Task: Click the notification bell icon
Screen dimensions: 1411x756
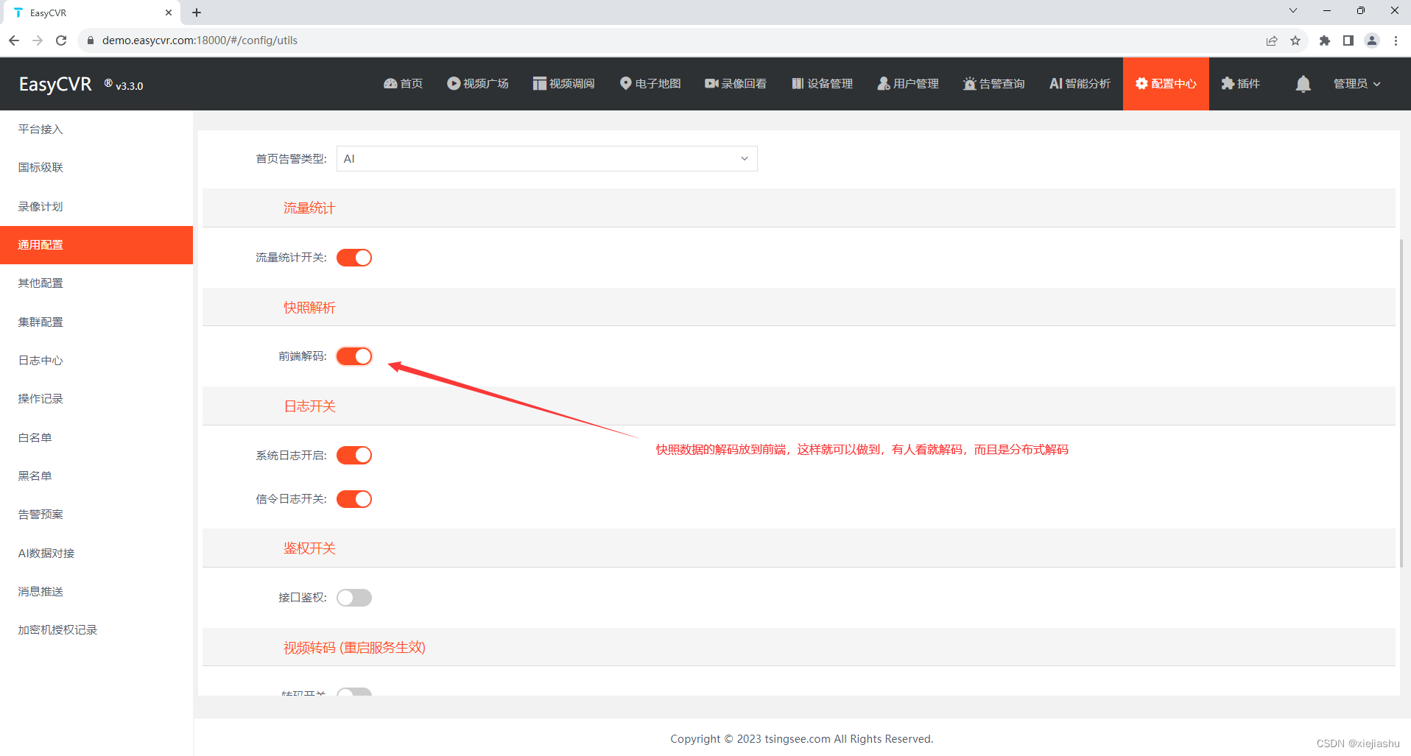Action: 1303,84
